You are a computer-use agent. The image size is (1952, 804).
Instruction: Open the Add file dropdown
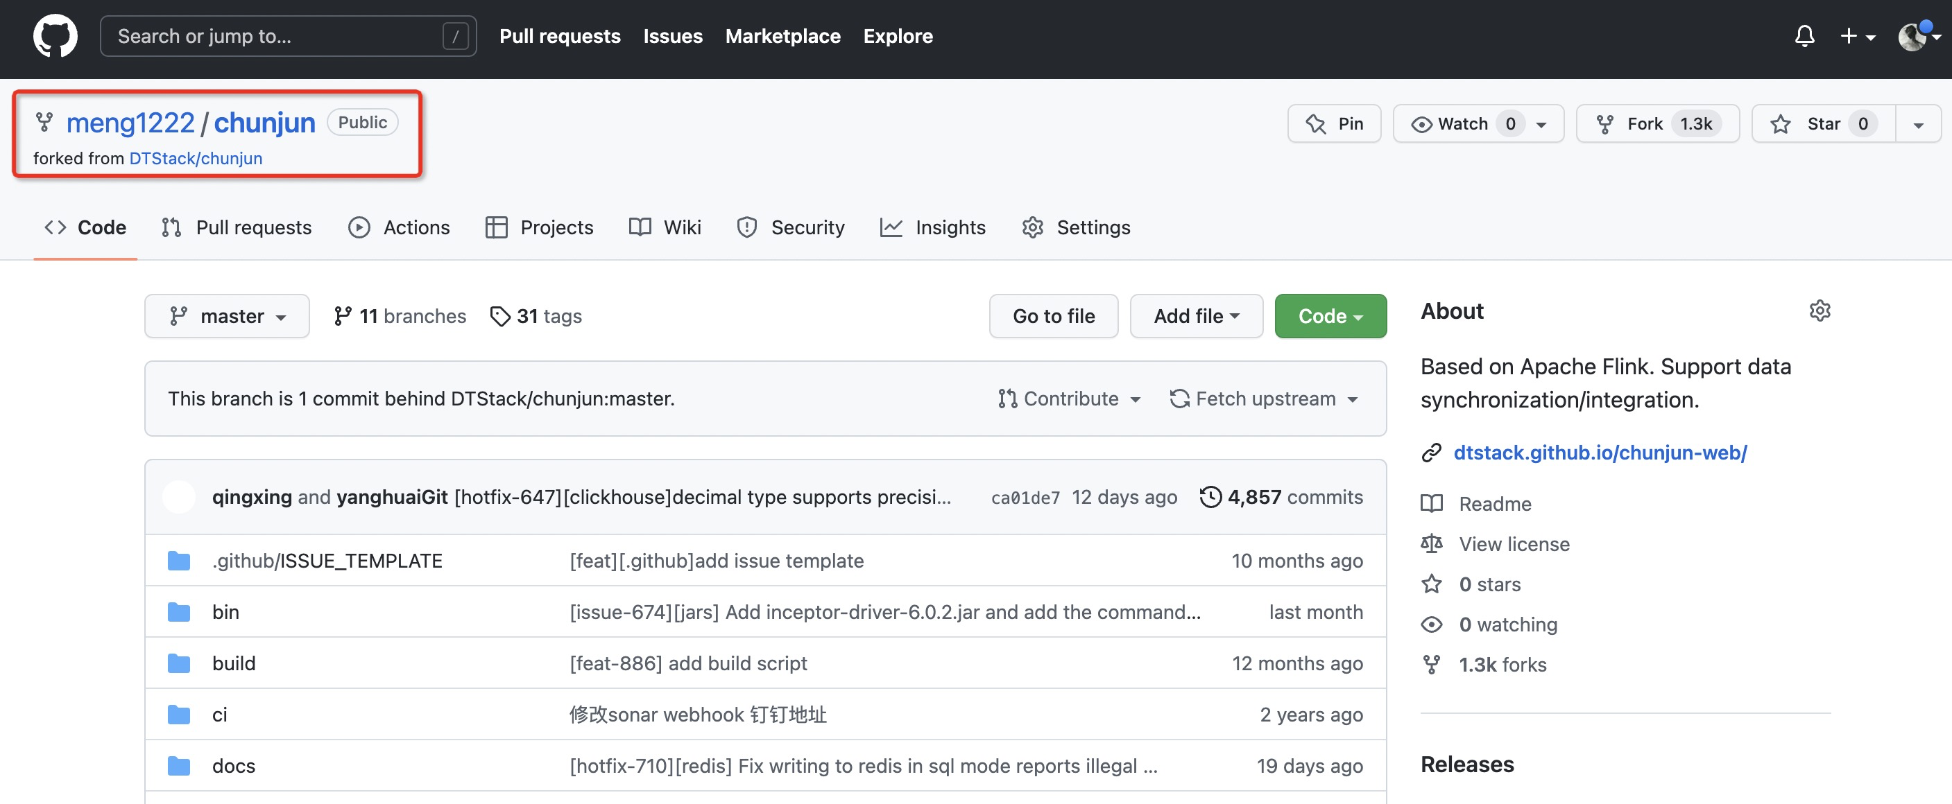[x=1196, y=317]
